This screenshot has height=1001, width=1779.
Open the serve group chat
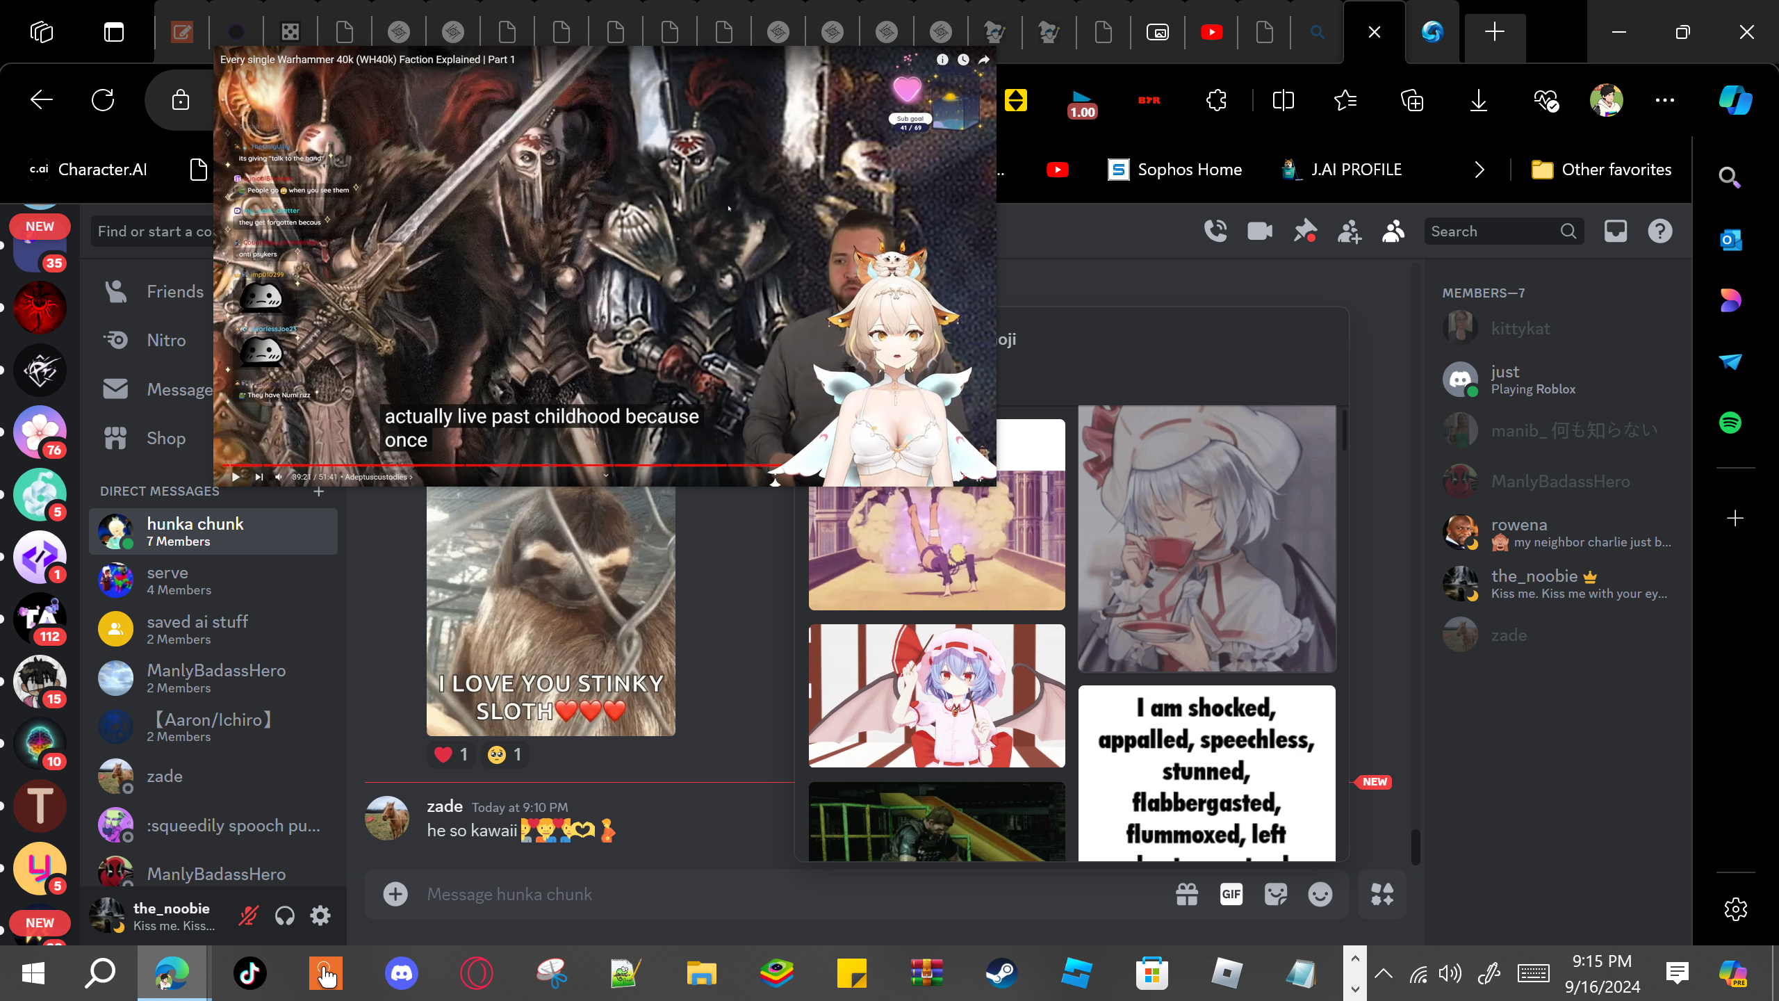[213, 580]
